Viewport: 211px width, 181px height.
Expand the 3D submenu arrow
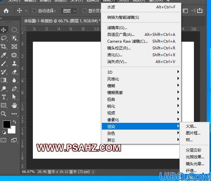click(x=178, y=72)
